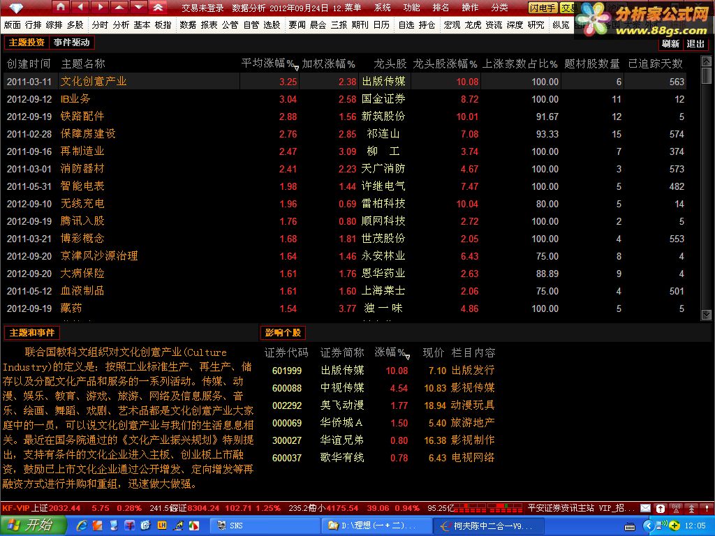Open 版面 in the toolbar
The image size is (715, 536).
(13, 25)
